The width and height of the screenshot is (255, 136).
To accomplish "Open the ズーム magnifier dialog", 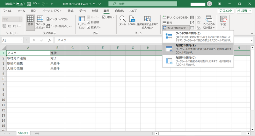I will click(x=122, y=21).
